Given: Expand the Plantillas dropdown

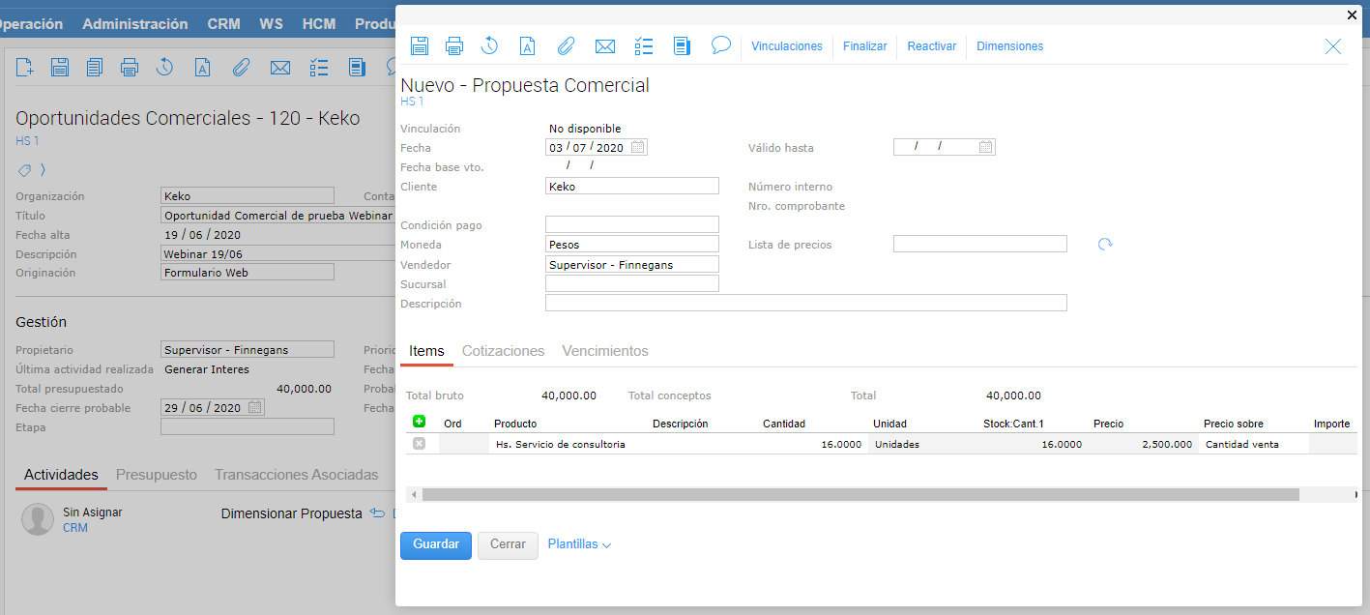Looking at the screenshot, I should tap(579, 544).
